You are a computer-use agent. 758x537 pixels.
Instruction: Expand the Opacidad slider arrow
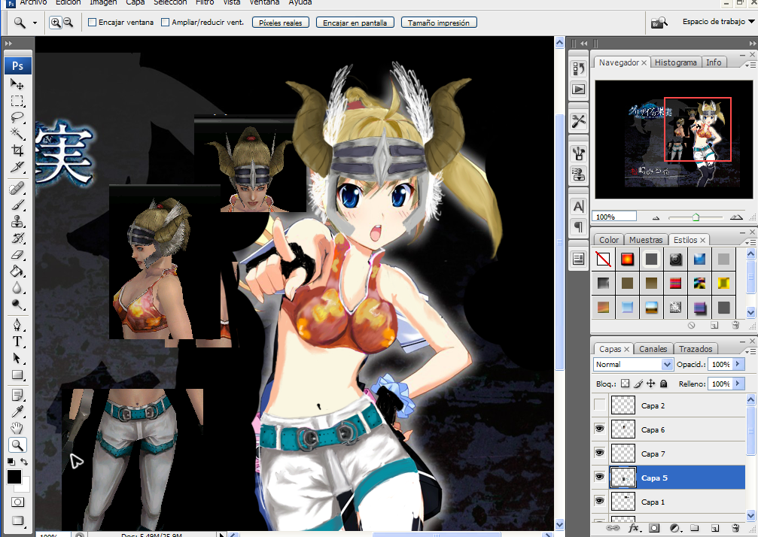(738, 364)
